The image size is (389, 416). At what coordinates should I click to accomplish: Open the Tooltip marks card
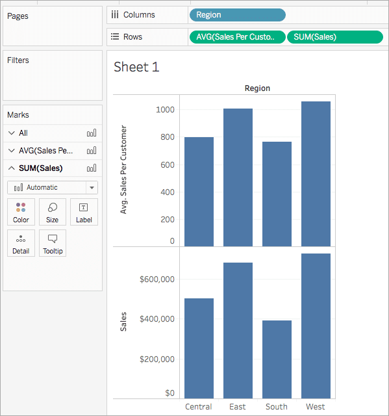pos(53,243)
